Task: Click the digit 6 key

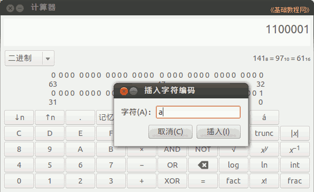Action: pos(80,165)
